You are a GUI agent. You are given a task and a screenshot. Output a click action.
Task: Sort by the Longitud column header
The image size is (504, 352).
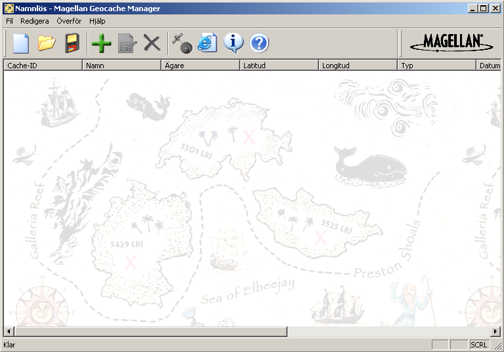(x=358, y=65)
